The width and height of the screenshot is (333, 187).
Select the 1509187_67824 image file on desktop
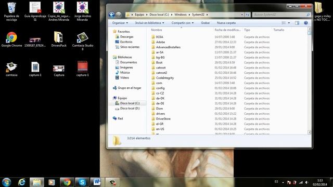35,42
